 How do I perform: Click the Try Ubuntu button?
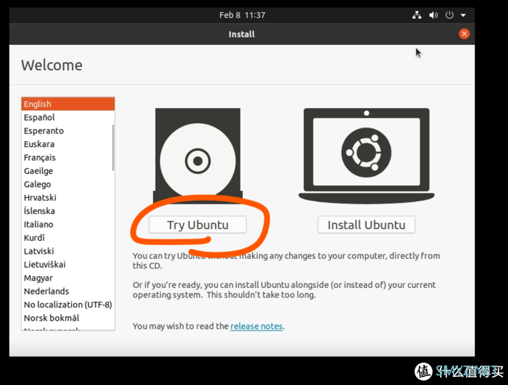(198, 225)
